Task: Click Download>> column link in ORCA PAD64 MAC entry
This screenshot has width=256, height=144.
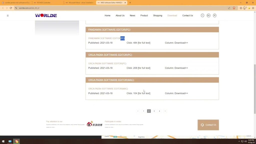Action: pyautogui.click(x=181, y=93)
